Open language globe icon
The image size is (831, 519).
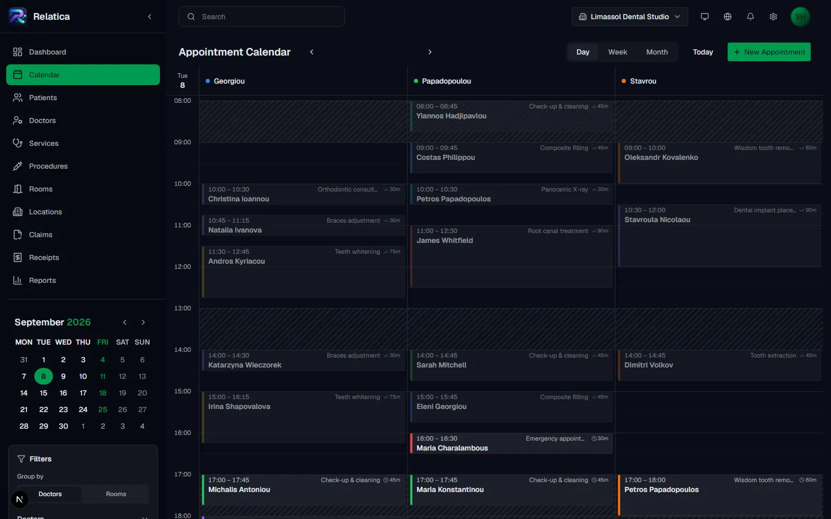click(728, 17)
